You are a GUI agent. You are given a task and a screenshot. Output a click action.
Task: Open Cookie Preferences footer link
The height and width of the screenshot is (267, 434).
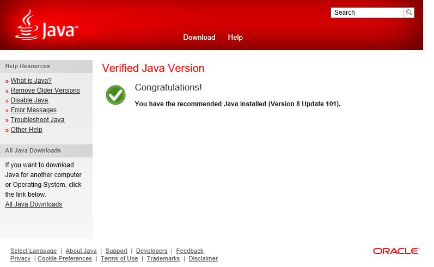click(65, 258)
